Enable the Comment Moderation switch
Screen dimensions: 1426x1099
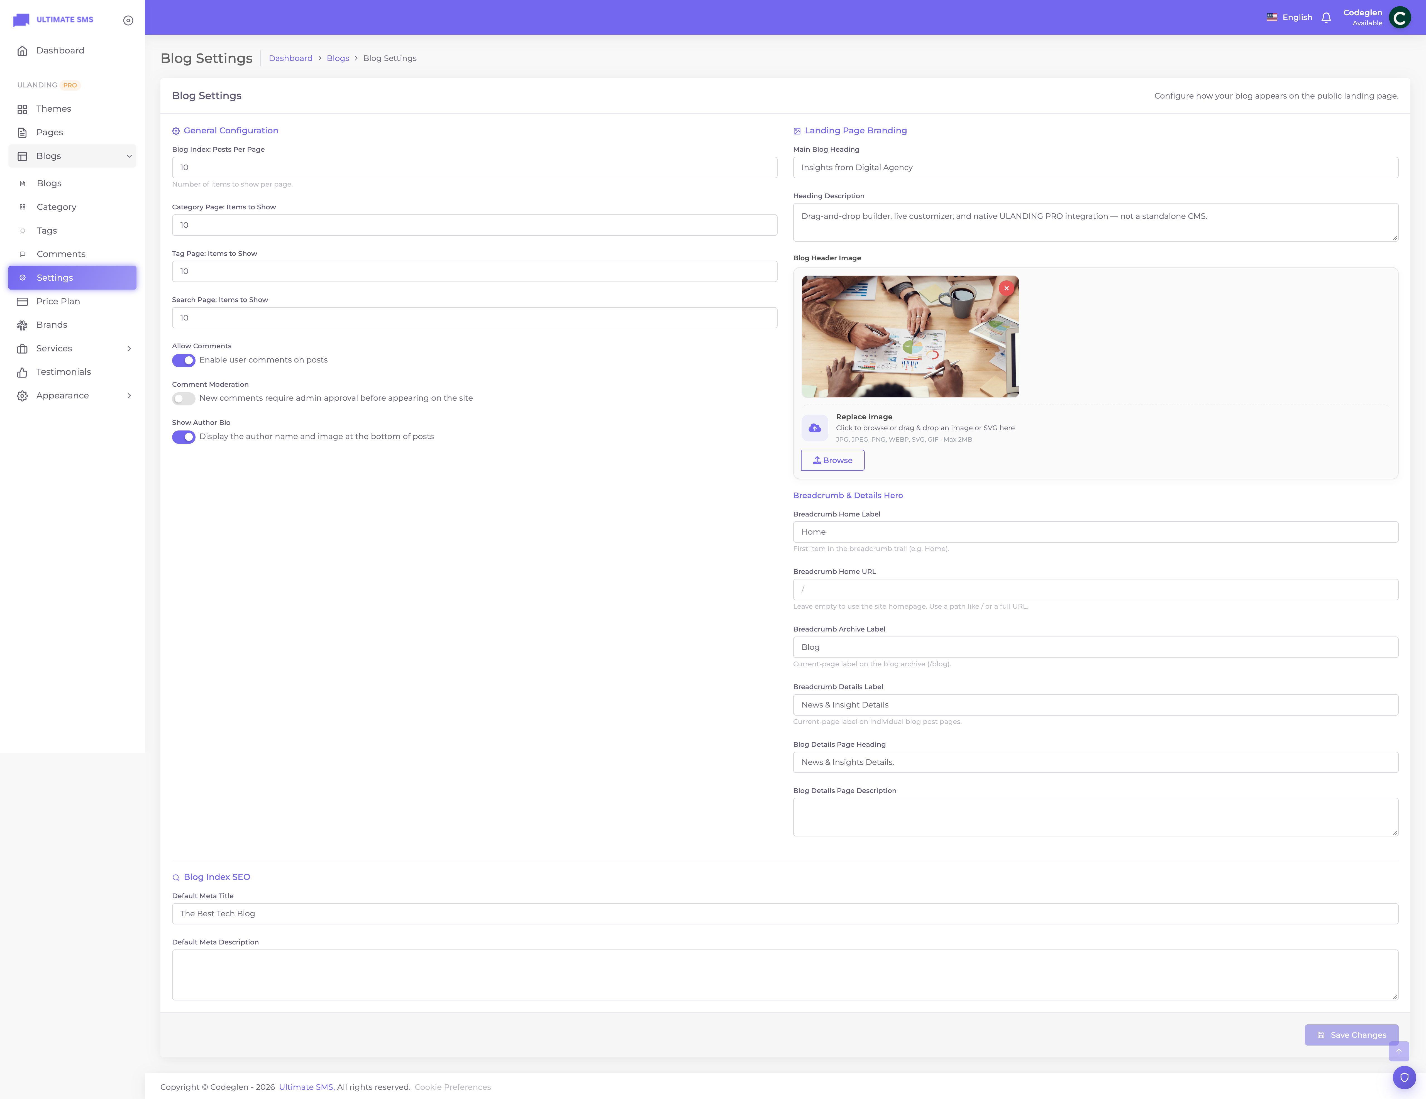click(184, 398)
